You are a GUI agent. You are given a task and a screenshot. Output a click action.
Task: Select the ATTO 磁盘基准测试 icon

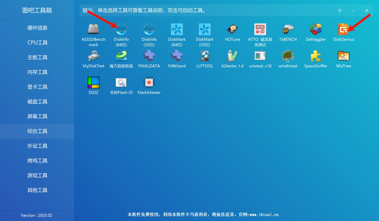260,30
